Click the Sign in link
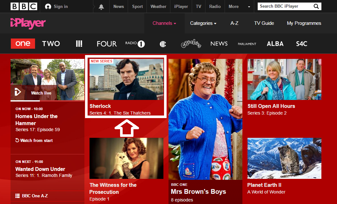This screenshot has width=337, height=204. (x=61, y=7)
